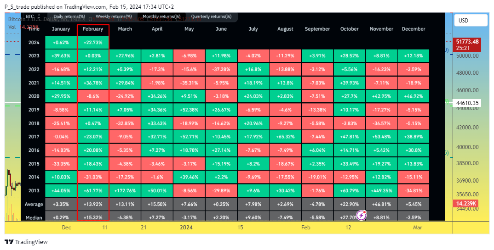Image resolution: width=494 pixels, height=250 pixels.
Task: Click the -31.03% February 2014 cell
Action: pos(93,177)
